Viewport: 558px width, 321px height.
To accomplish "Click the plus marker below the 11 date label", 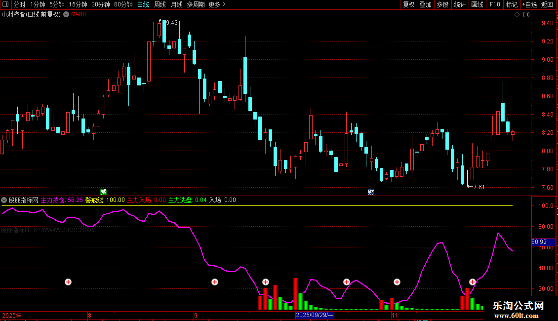I will point(397,282).
